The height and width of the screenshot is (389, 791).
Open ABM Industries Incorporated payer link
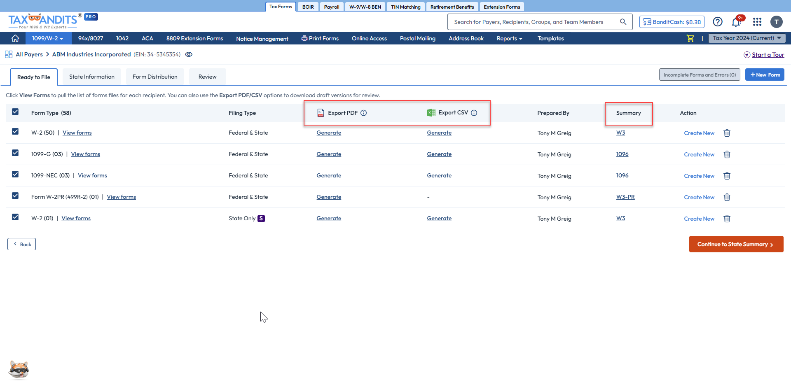91,54
